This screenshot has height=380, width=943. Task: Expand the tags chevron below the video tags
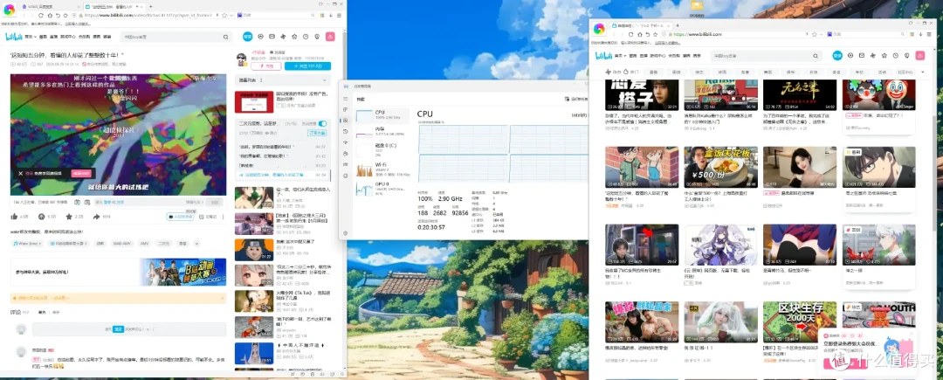coord(196,244)
